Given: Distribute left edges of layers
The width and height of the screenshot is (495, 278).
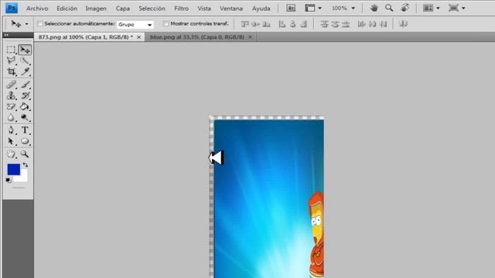Looking at the screenshot, I should (x=361, y=24).
